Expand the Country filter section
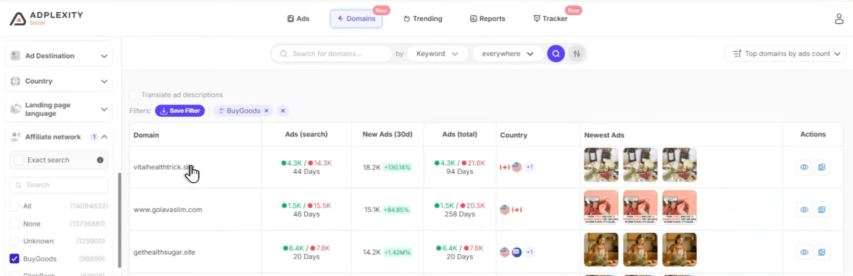This screenshot has width=853, height=276. pyautogui.click(x=104, y=82)
